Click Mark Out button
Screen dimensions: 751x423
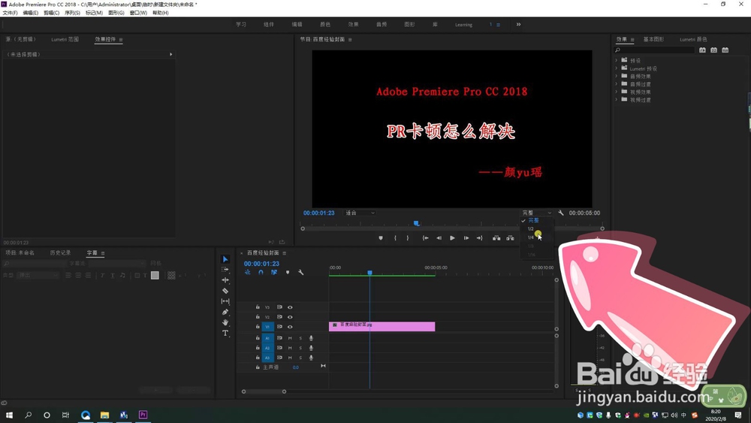coord(408,238)
